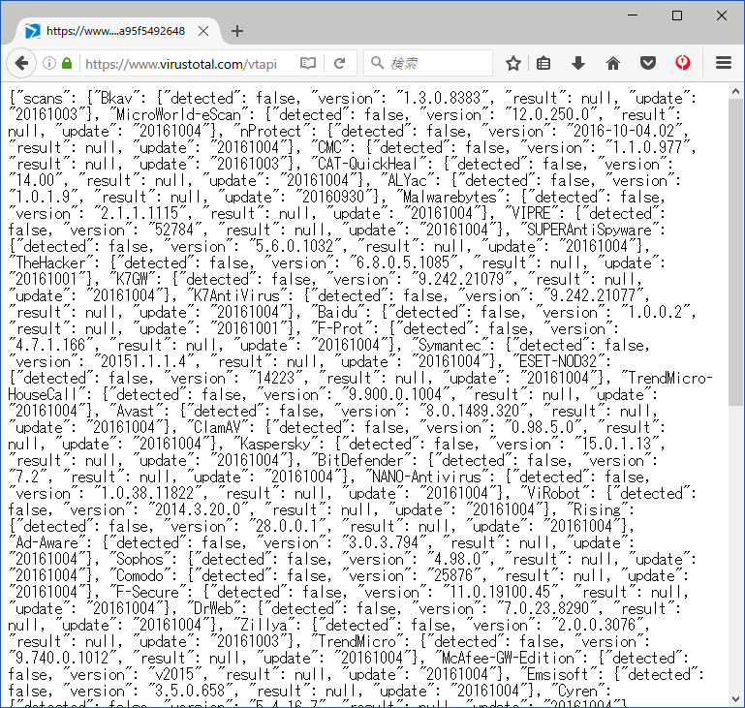745x708 pixels.
Task: Click the "8.0.1489.320" version value
Action: 473,412
